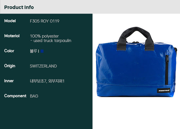
Task: Click the Color label
Action: 9,51
